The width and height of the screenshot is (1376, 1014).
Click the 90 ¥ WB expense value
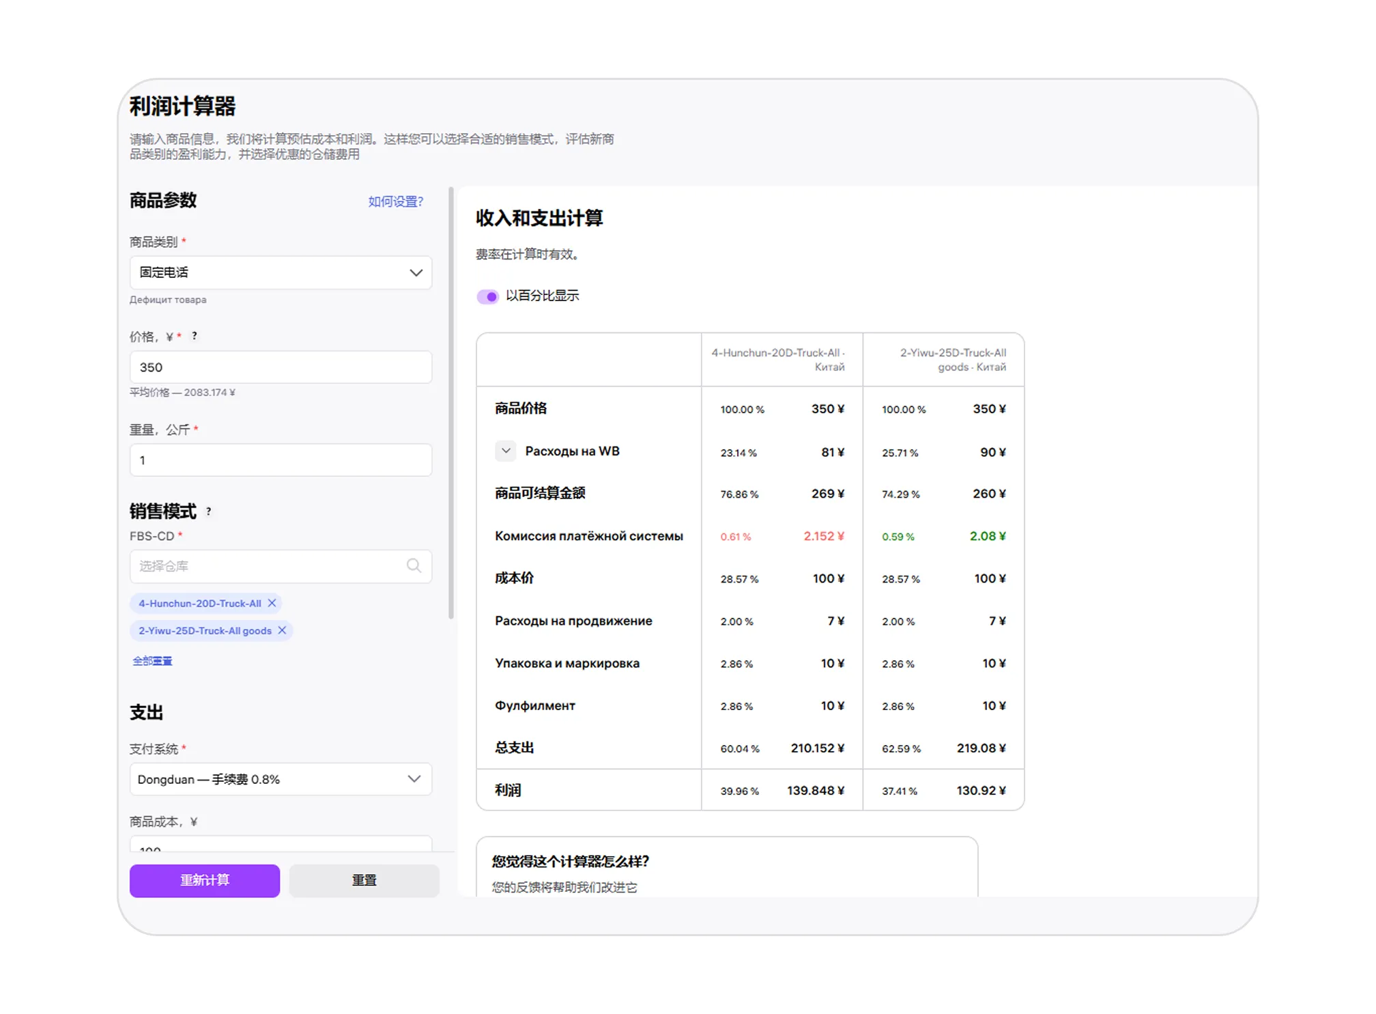click(x=993, y=453)
